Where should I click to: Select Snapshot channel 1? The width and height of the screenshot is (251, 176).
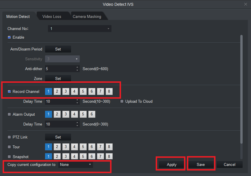tap(49, 156)
